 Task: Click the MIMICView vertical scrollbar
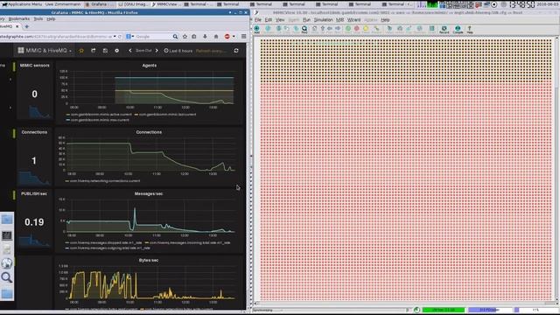[556, 168]
